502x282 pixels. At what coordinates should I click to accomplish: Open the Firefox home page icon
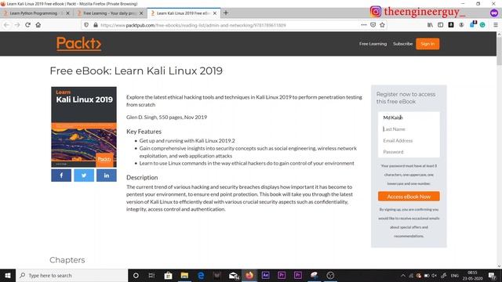coord(38,25)
